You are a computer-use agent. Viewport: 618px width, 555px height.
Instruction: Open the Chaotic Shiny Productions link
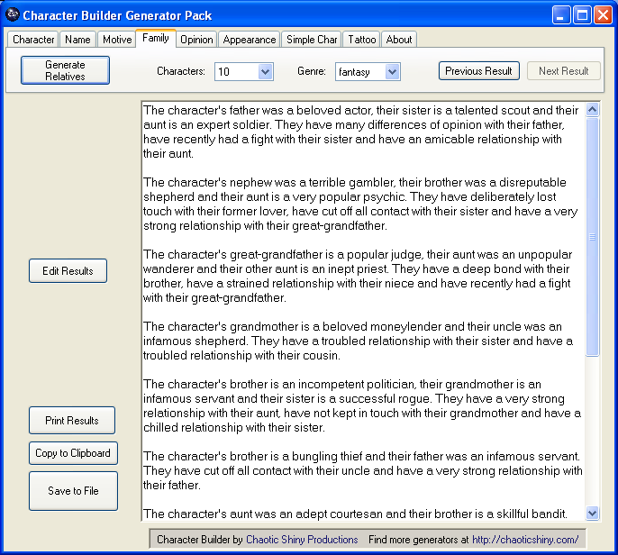click(302, 539)
